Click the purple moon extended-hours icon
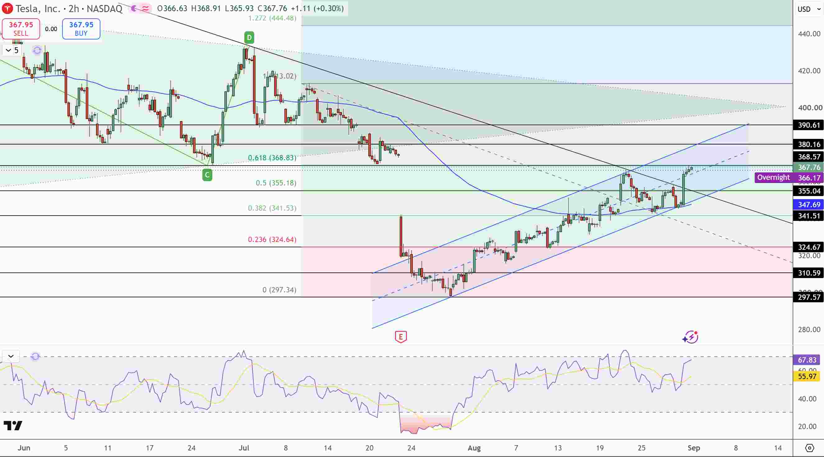Image resolution: width=824 pixels, height=457 pixels. coord(134,9)
